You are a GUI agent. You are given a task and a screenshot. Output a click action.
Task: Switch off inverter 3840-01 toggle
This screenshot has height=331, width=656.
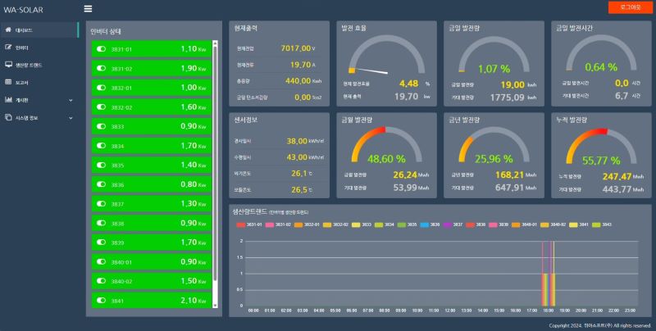tap(102, 261)
